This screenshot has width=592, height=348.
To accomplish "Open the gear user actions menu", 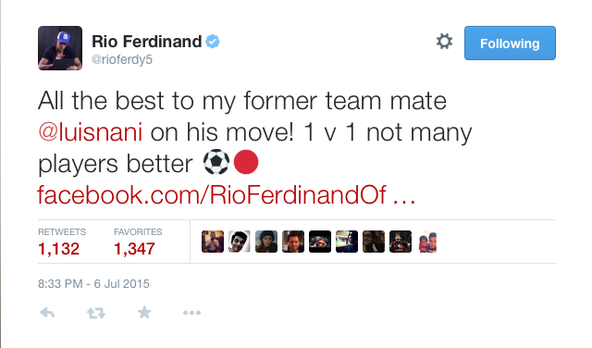I will click(444, 41).
